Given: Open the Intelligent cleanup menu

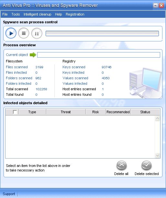Looking at the screenshot, I should 38,14.
